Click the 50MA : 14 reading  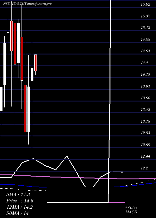point(17,213)
